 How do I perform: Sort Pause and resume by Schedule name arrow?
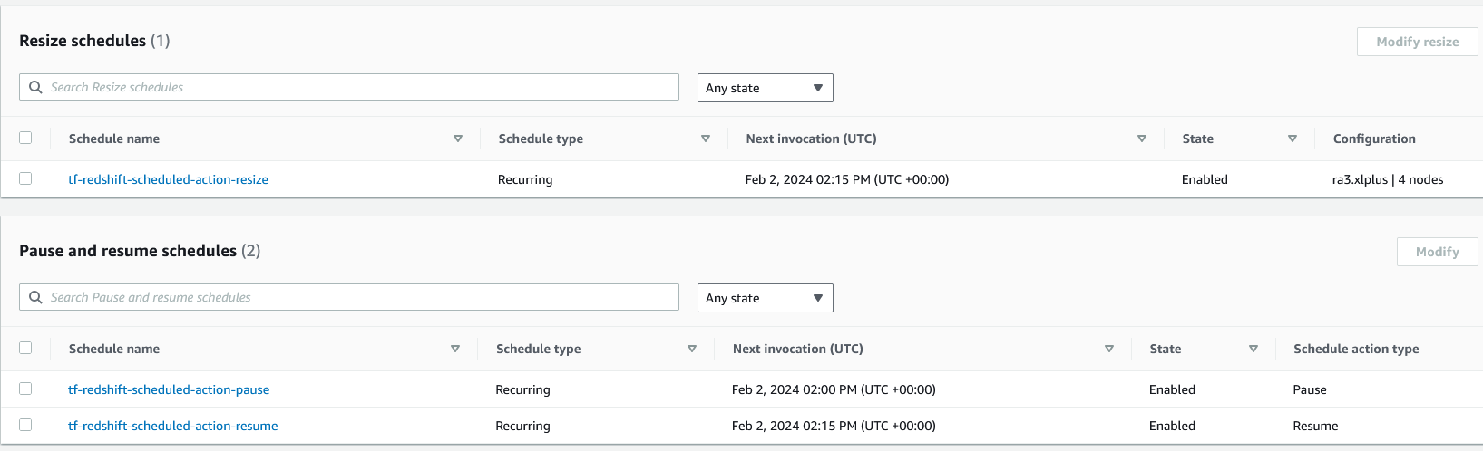pyautogui.click(x=455, y=349)
